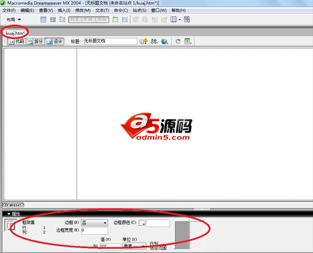Open the 边框(B) dropdown showing 否
Screen dimensions: 313x253
tap(94, 222)
